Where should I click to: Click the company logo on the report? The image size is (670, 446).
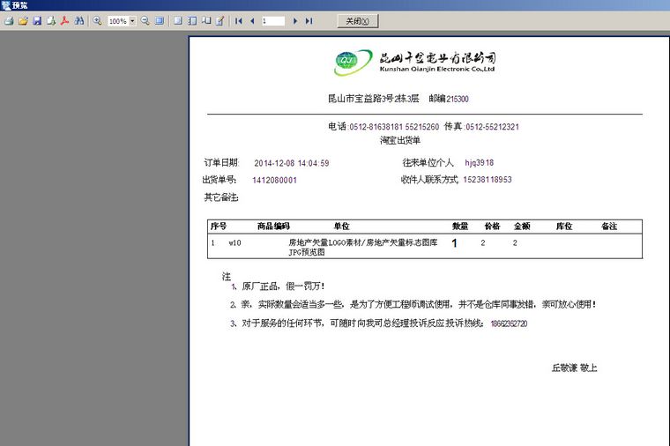coord(414,63)
